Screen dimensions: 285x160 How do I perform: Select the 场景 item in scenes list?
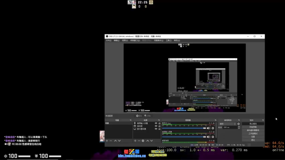[119, 123]
